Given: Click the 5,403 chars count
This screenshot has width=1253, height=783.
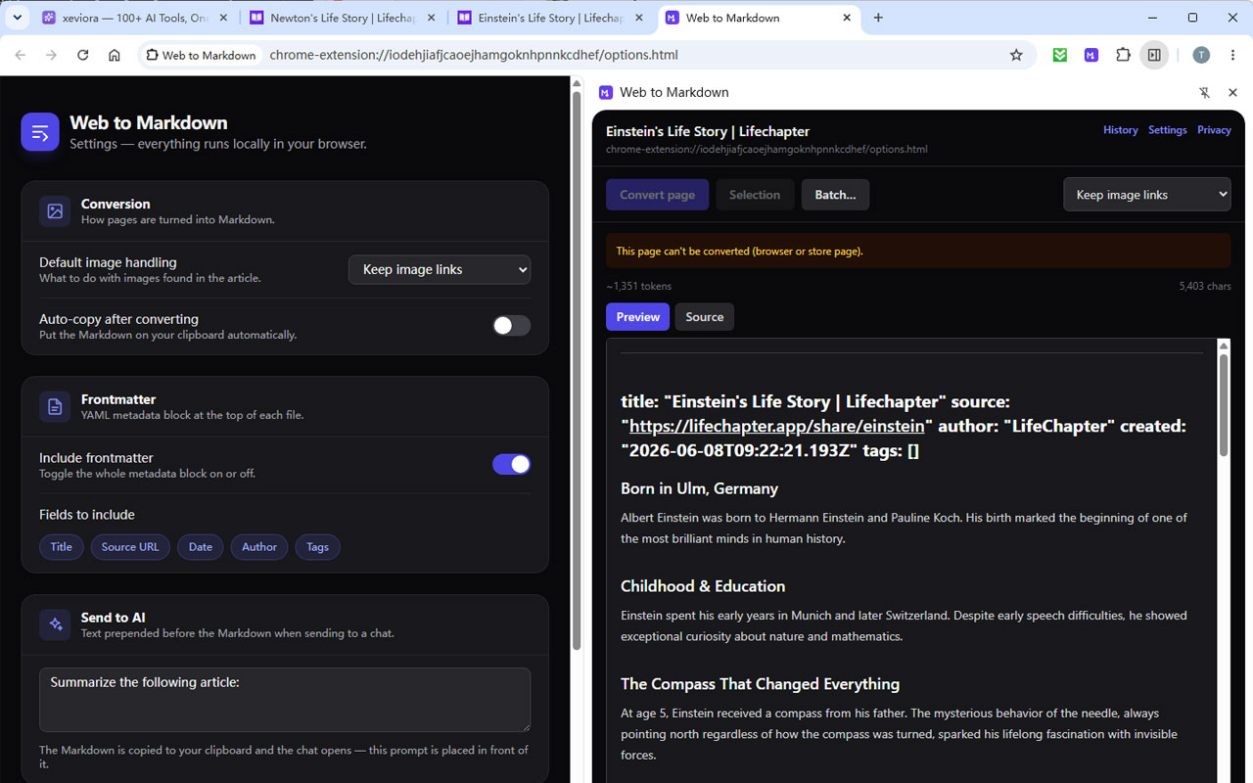Looking at the screenshot, I should [x=1205, y=286].
